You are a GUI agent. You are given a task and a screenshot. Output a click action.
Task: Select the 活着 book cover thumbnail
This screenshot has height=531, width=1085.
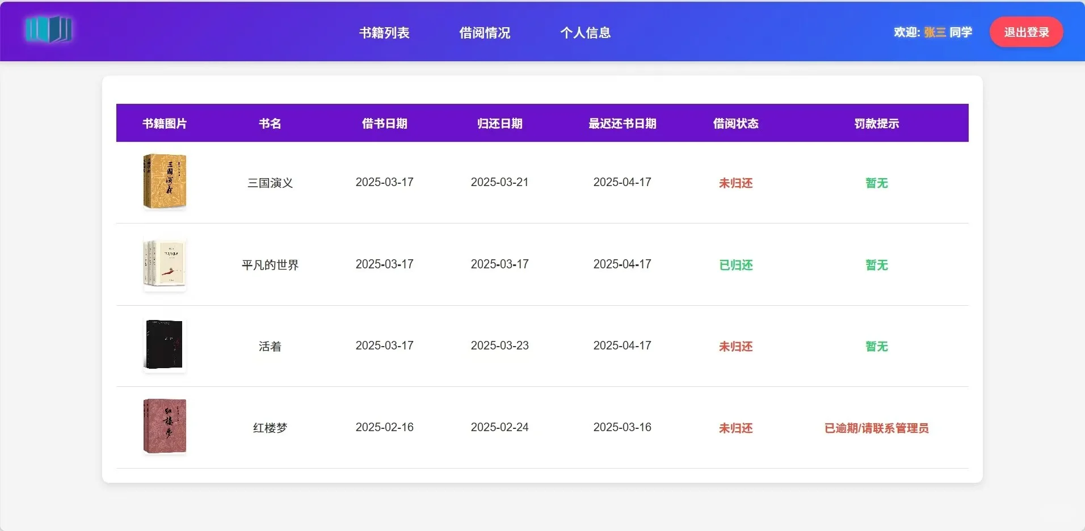pos(163,345)
